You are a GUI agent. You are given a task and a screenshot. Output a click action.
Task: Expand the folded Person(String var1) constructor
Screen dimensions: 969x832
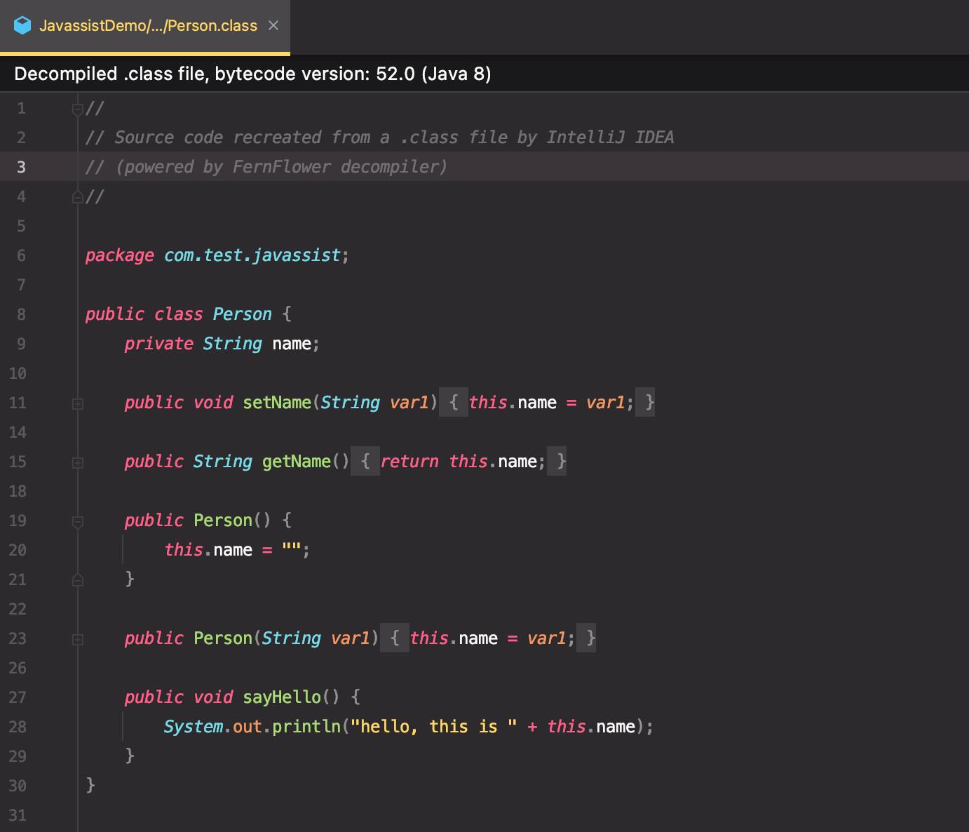(78, 639)
